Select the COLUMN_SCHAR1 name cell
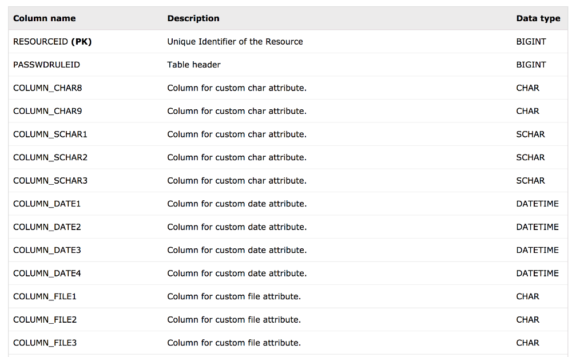Viewport: 572px width, 357px height. click(50, 134)
